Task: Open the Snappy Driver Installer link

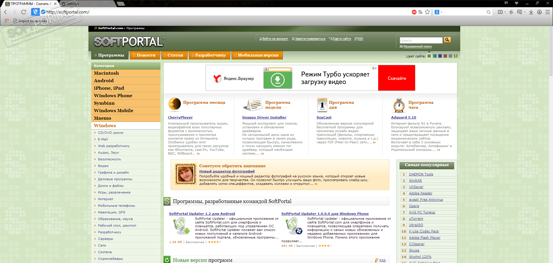Action: pyautogui.click(x=264, y=117)
